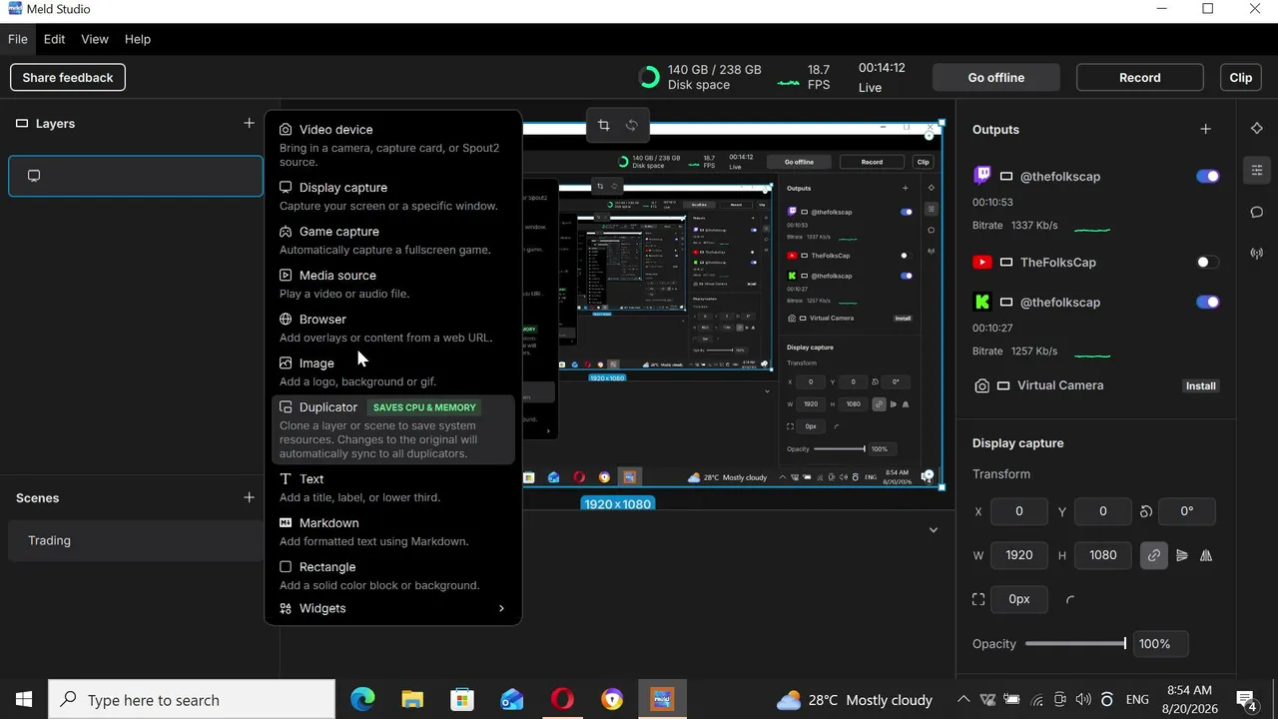Open the properties sliders sidebar panel
This screenshot has width=1278, height=719.
point(1257,170)
